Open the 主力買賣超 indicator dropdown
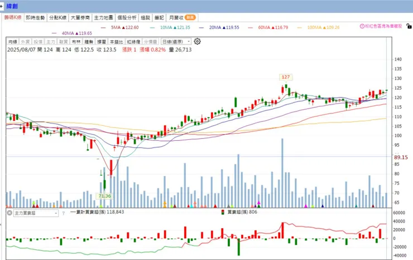Viewport: 413px width, 260px height. (36, 213)
